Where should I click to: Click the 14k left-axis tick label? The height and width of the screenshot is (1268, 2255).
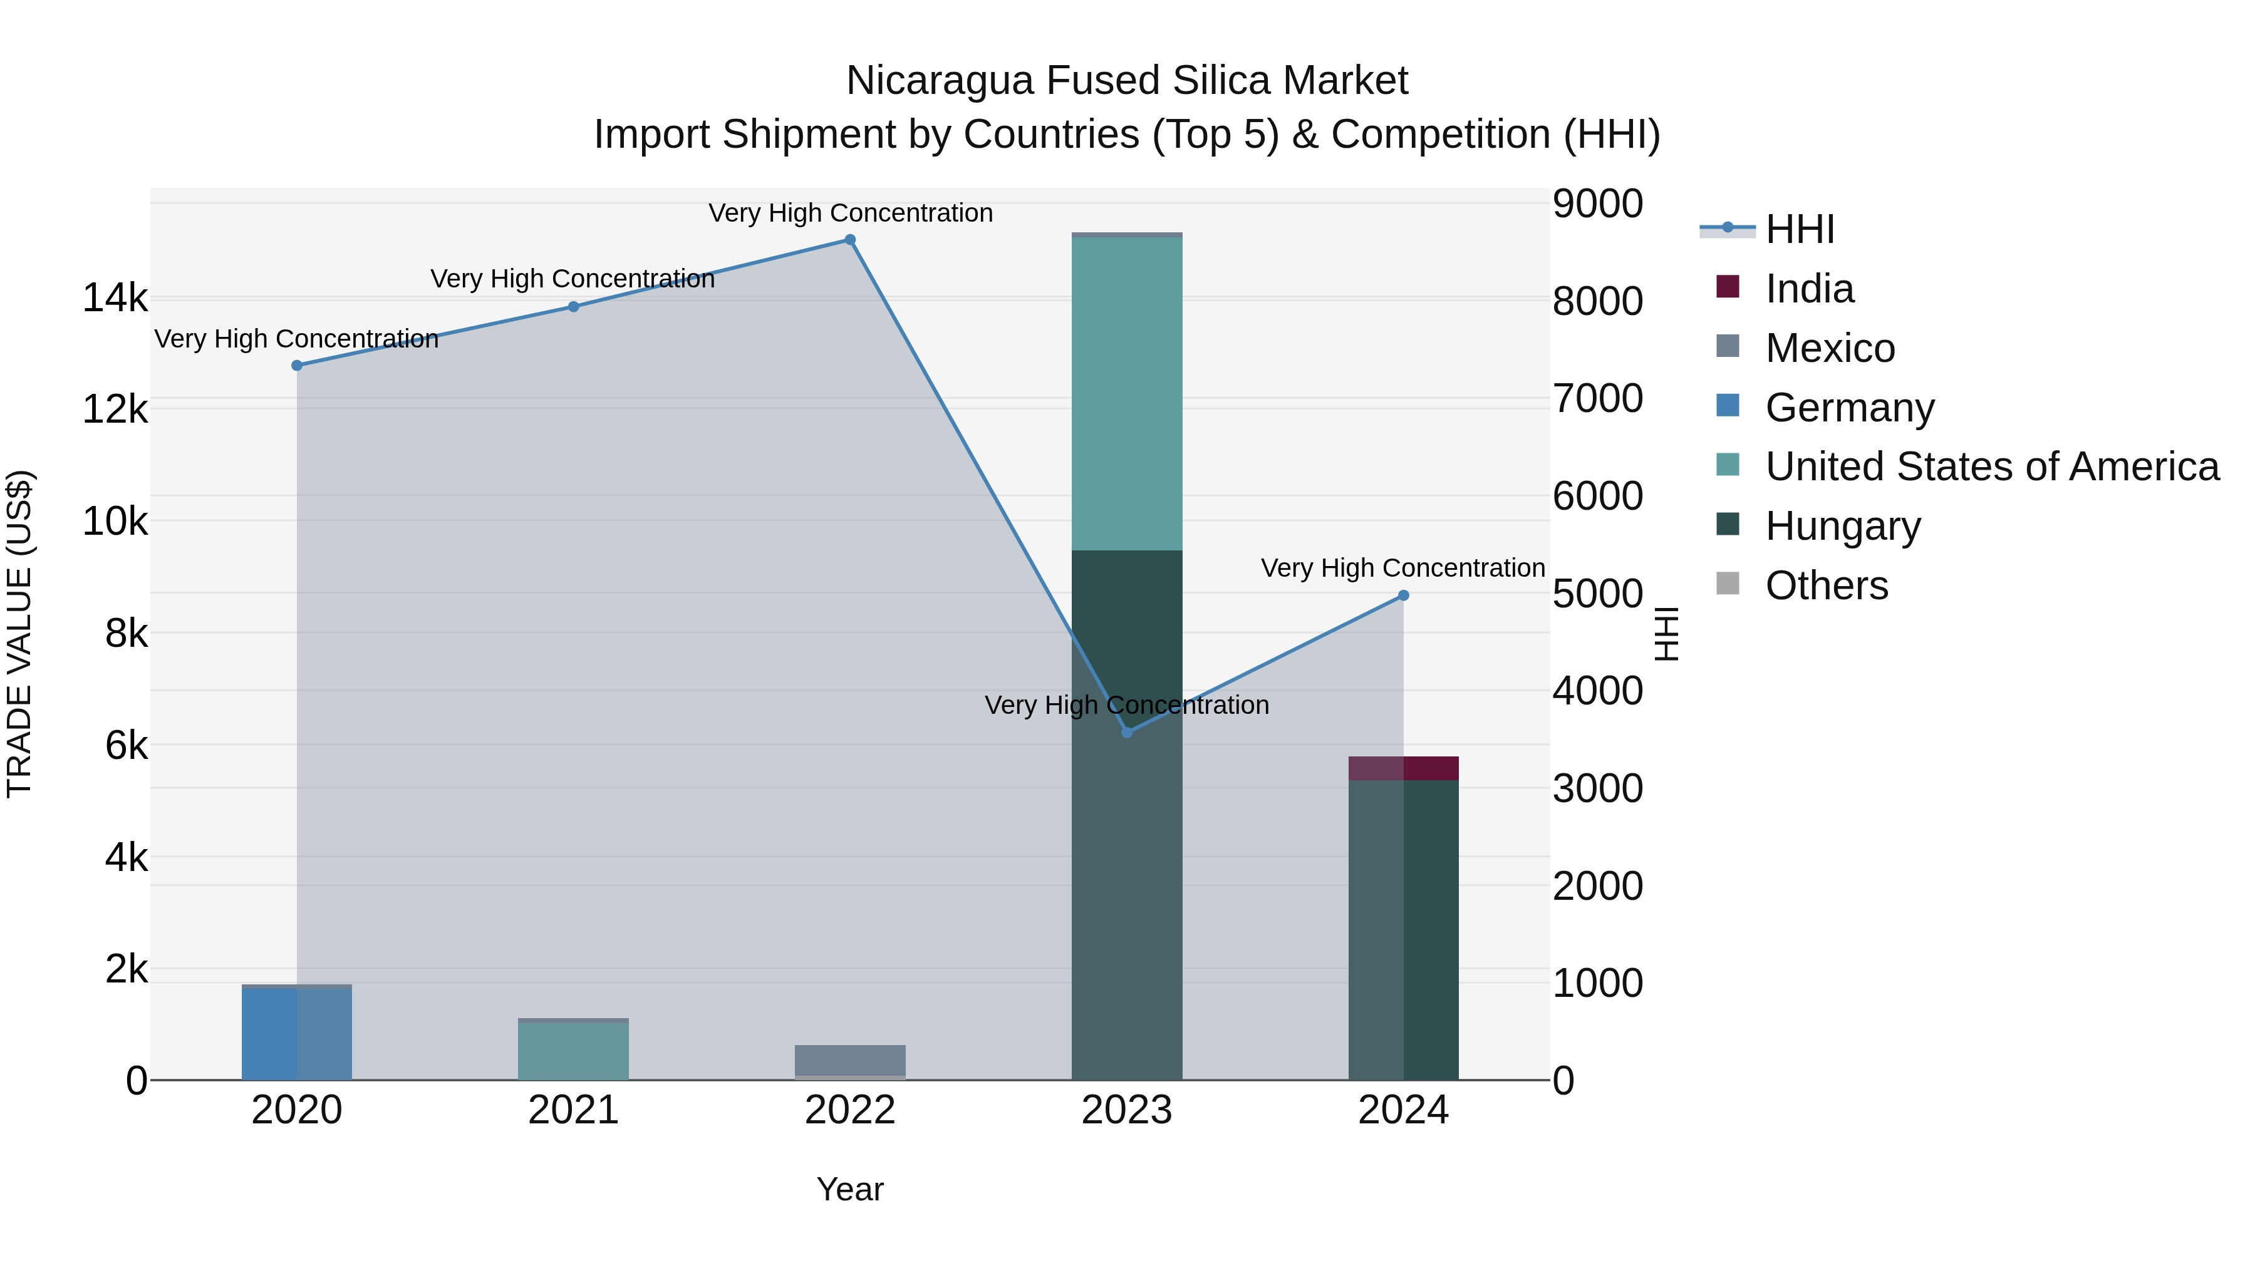pos(115,299)
